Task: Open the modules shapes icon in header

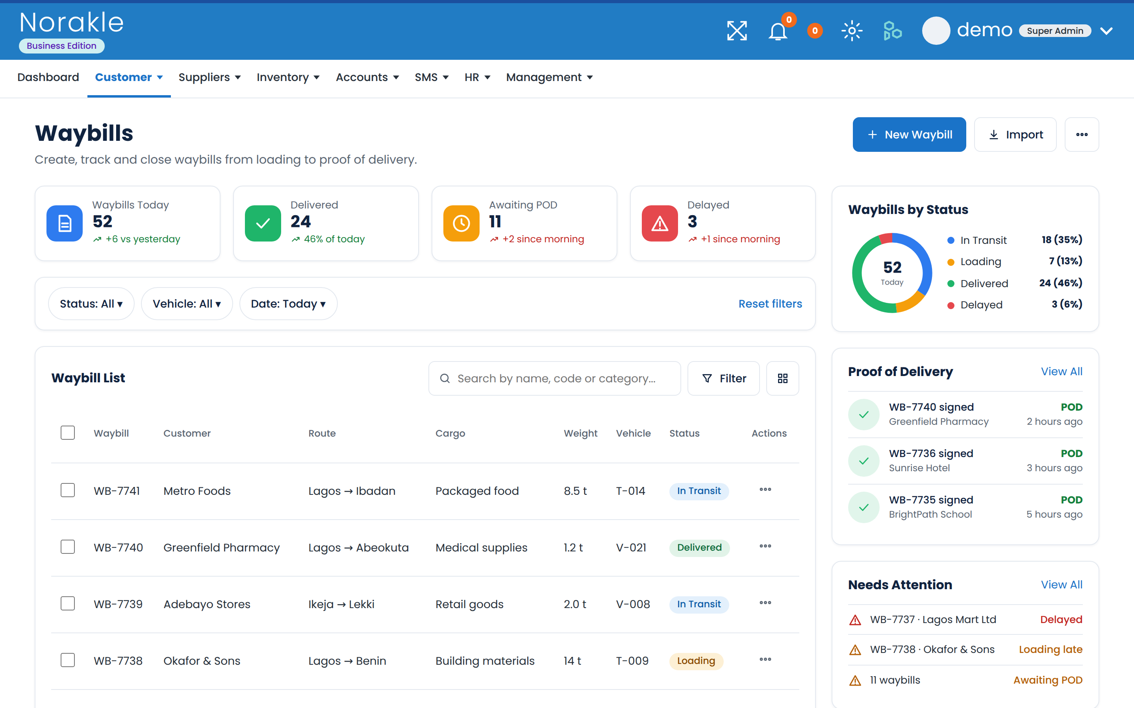Action: [x=892, y=31]
